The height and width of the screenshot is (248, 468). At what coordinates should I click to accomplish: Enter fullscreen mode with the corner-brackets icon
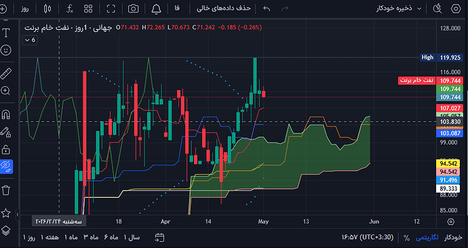click(111, 9)
